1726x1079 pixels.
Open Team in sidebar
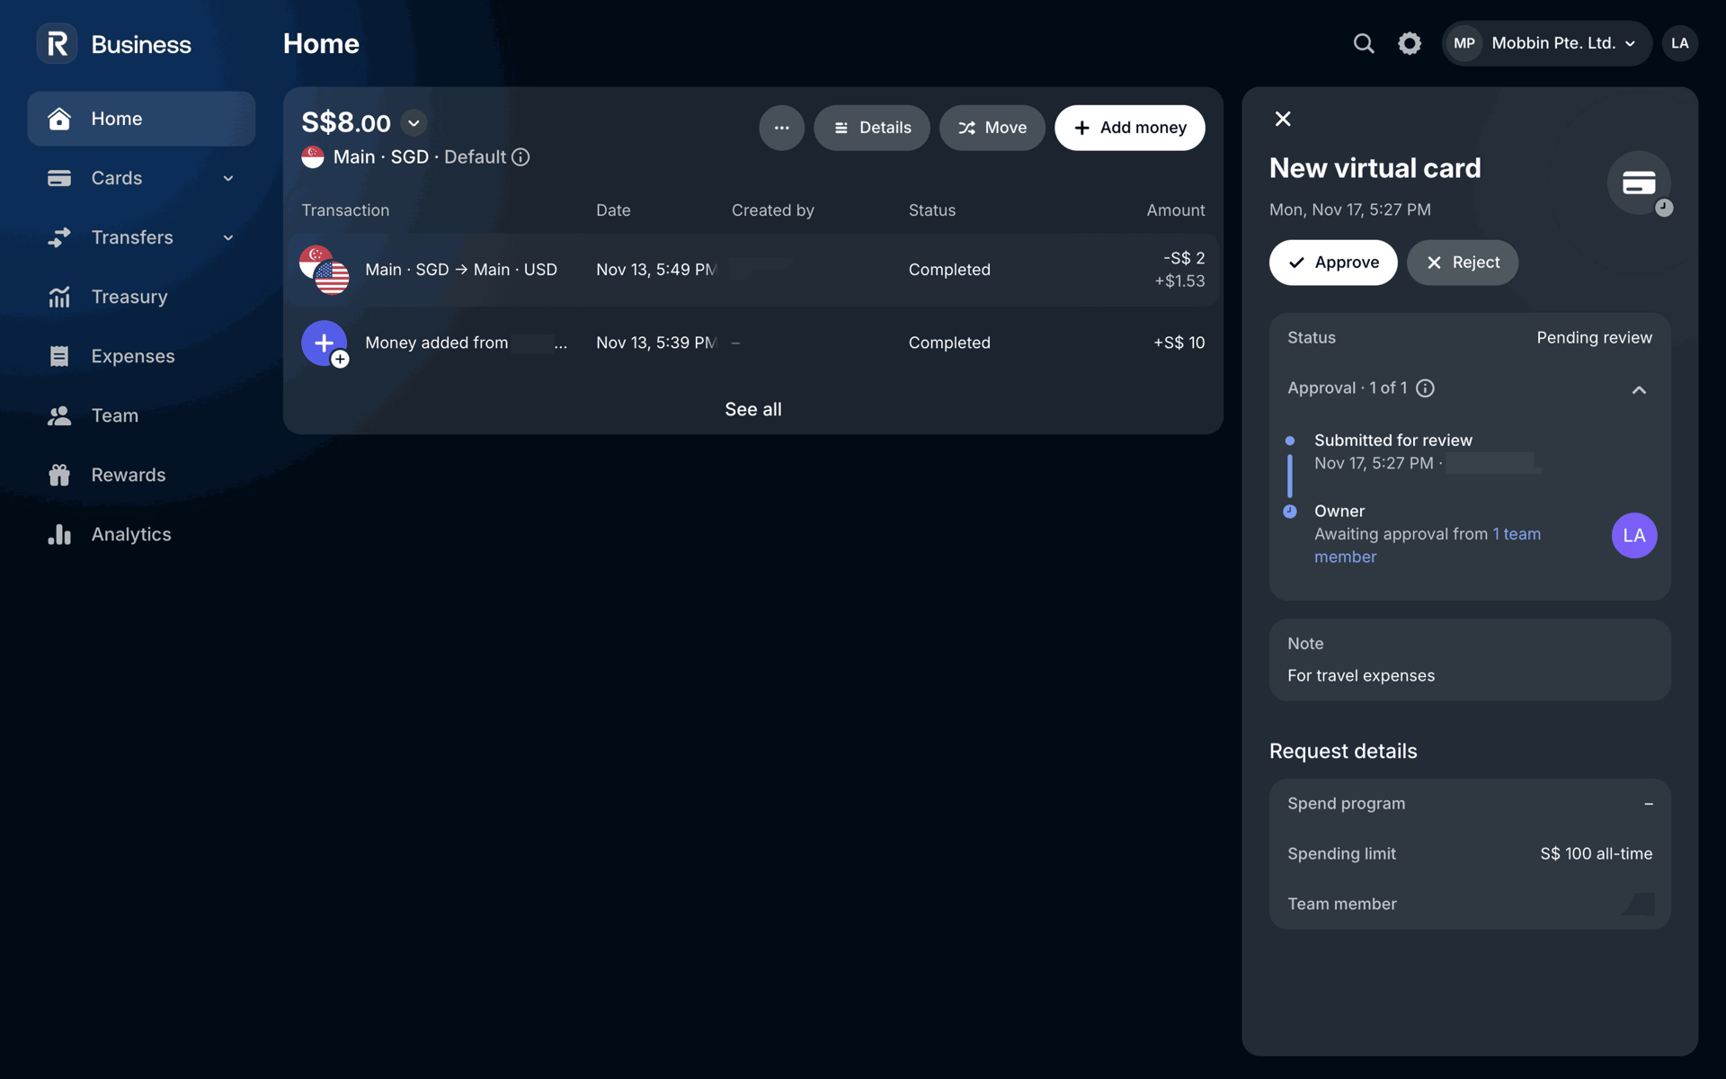point(141,415)
